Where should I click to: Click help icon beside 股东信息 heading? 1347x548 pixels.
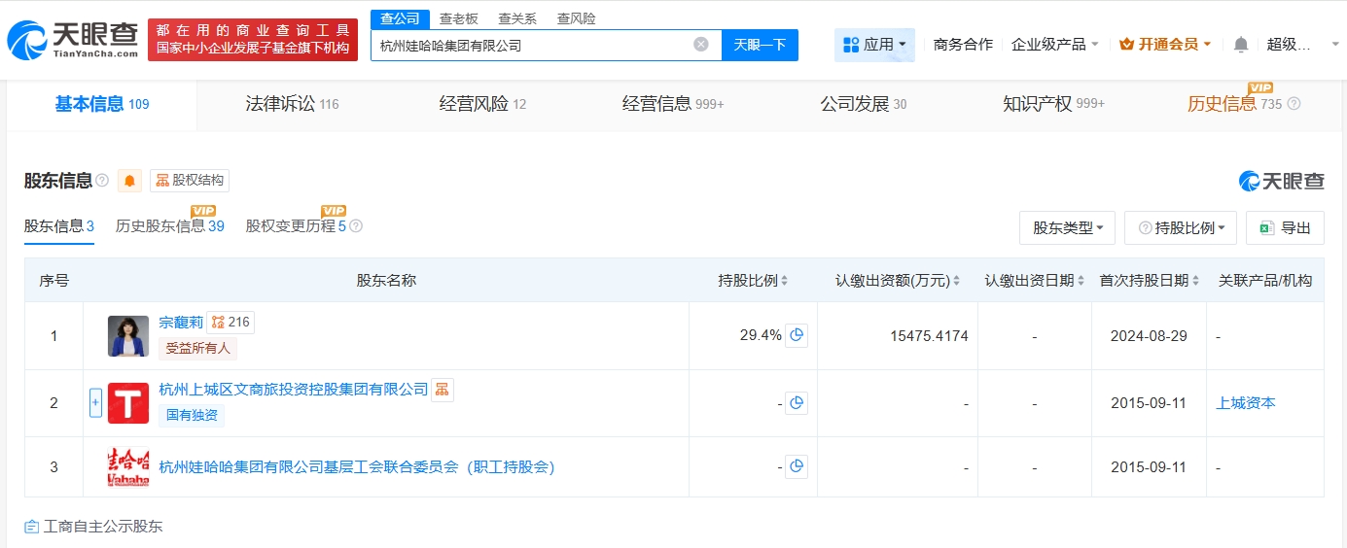[x=102, y=181]
